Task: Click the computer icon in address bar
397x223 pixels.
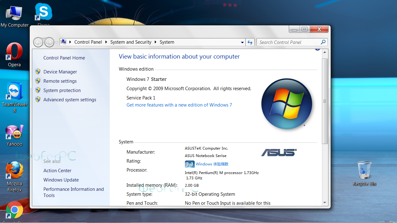Action: click(x=64, y=42)
